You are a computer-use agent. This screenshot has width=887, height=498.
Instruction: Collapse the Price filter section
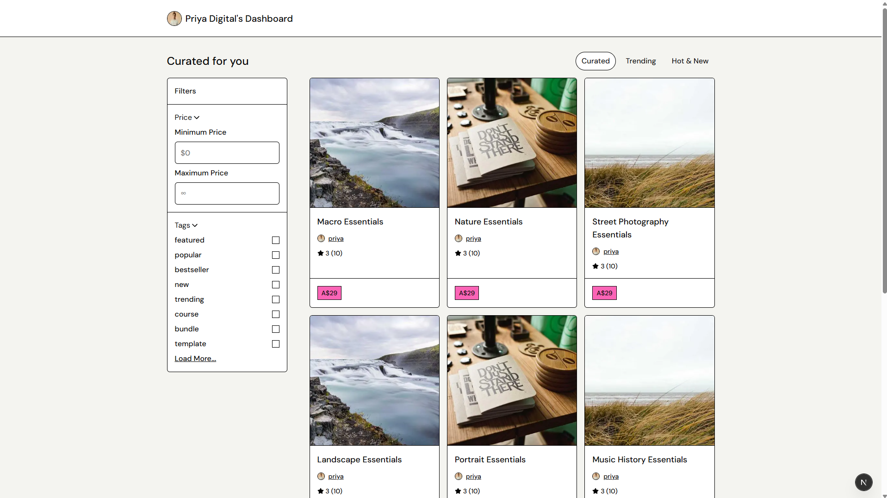pyautogui.click(x=187, y=118)
